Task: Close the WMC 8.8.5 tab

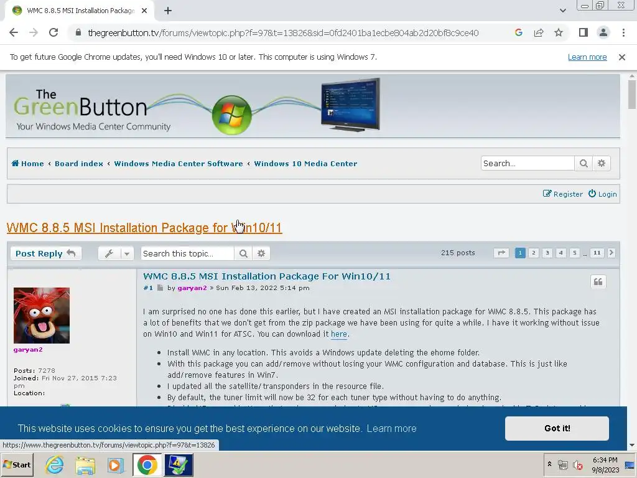Action: click(x=144, y=11)
